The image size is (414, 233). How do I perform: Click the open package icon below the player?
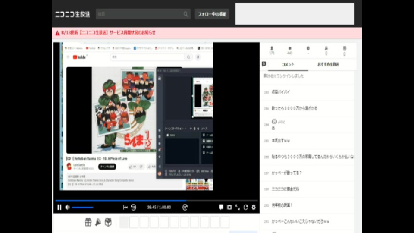108,222
